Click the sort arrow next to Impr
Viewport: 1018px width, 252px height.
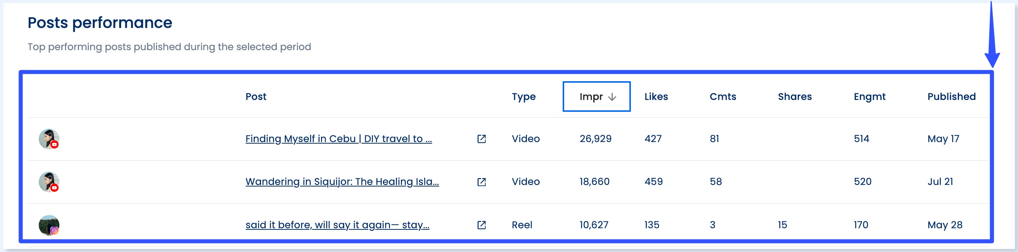click(612, 97)
